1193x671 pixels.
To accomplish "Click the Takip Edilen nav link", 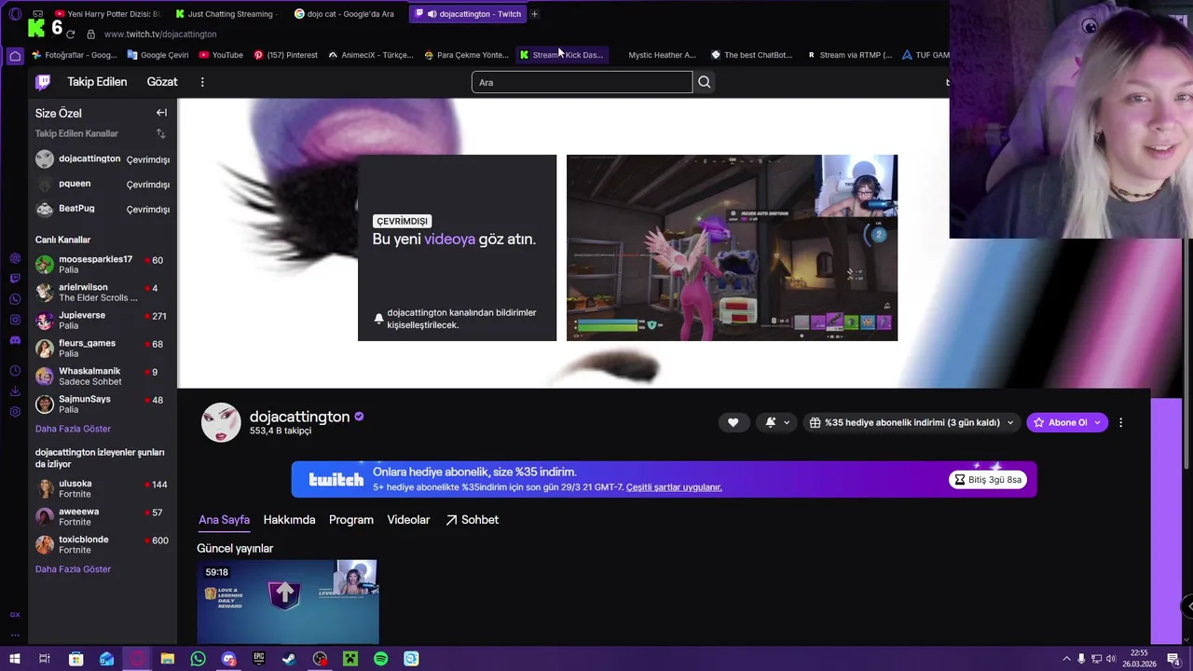I will 97,82.
